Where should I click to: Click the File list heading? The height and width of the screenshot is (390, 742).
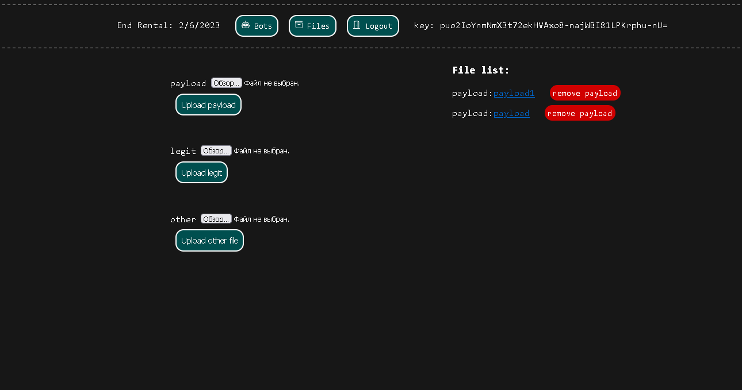pos(481,69)
